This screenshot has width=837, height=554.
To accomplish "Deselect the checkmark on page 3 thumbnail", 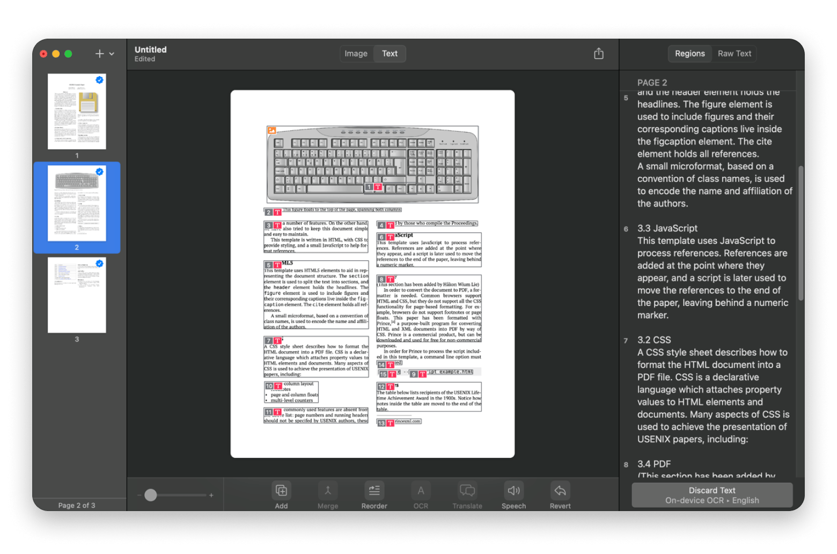I will [x=99, y=264].
